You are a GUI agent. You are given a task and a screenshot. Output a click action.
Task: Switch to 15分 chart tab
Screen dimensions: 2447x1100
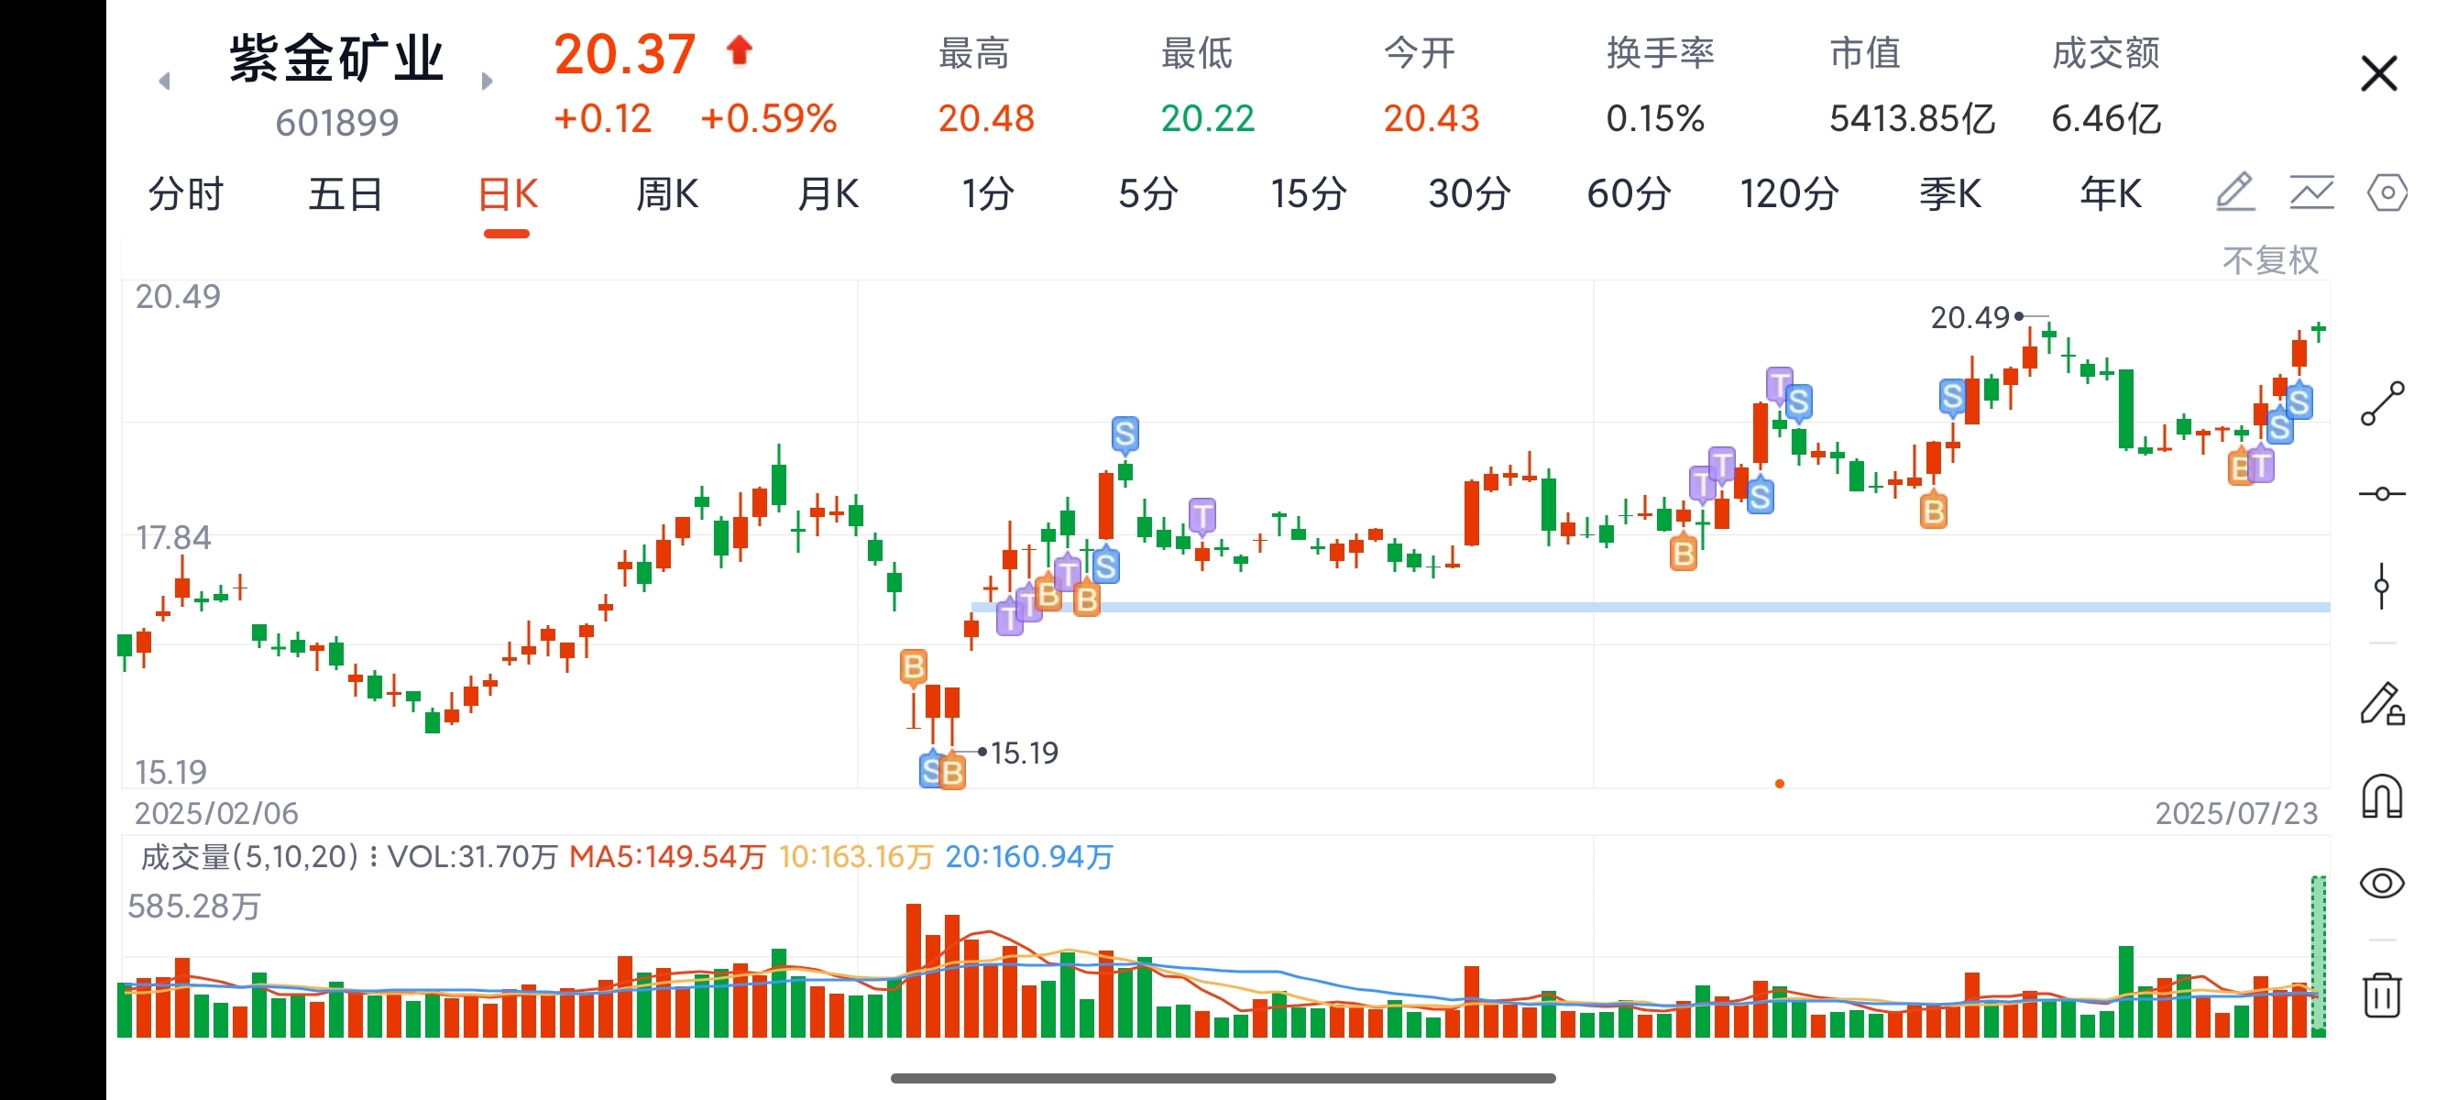coord(1309,193)
